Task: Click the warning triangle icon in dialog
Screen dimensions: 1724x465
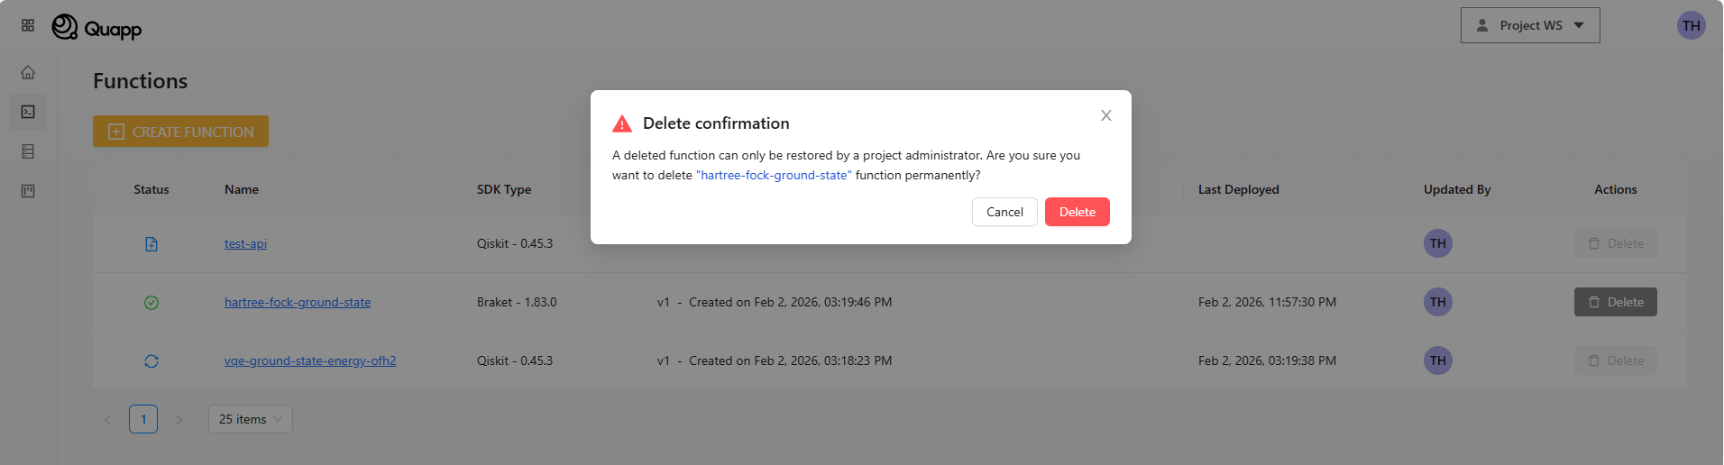Action: [x=622, y=123]
